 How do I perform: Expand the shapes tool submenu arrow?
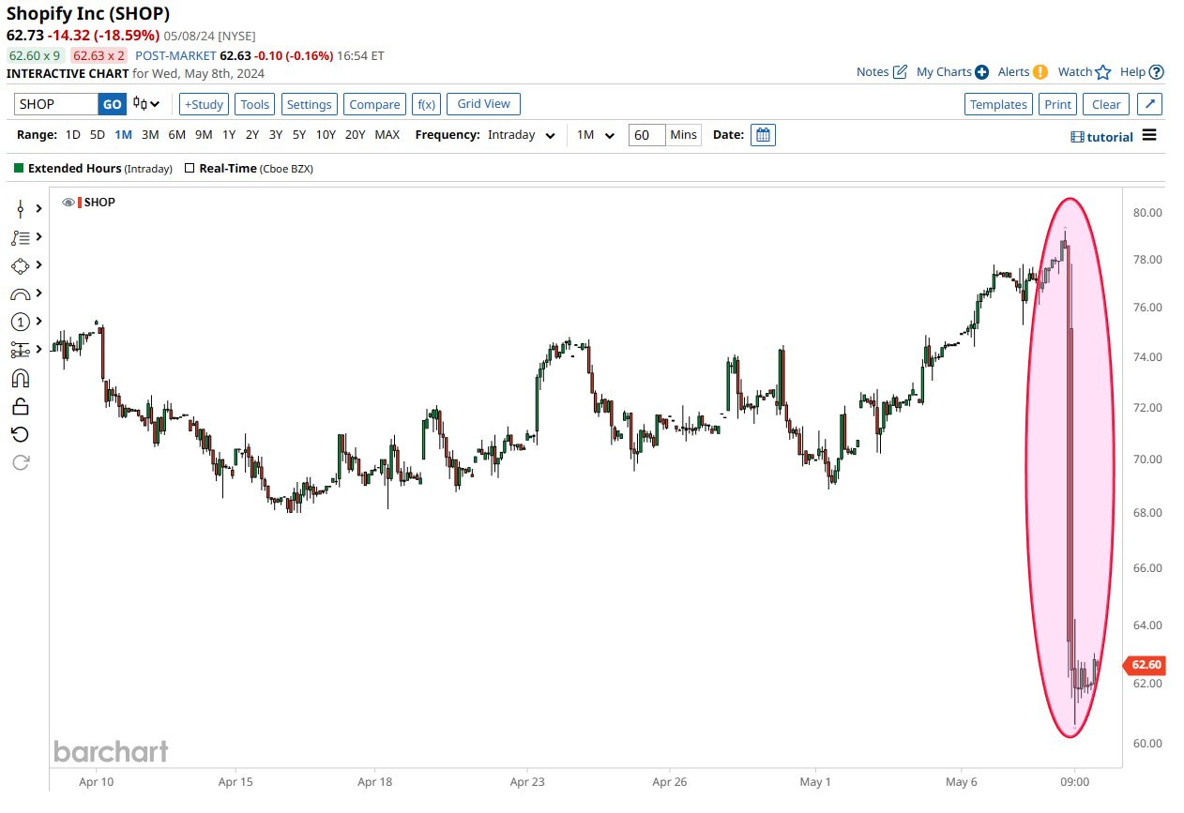coord(39,265)
